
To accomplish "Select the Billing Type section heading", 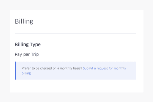I will [28, 45].
